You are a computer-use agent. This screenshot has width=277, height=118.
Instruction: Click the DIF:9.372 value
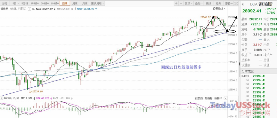27,98
